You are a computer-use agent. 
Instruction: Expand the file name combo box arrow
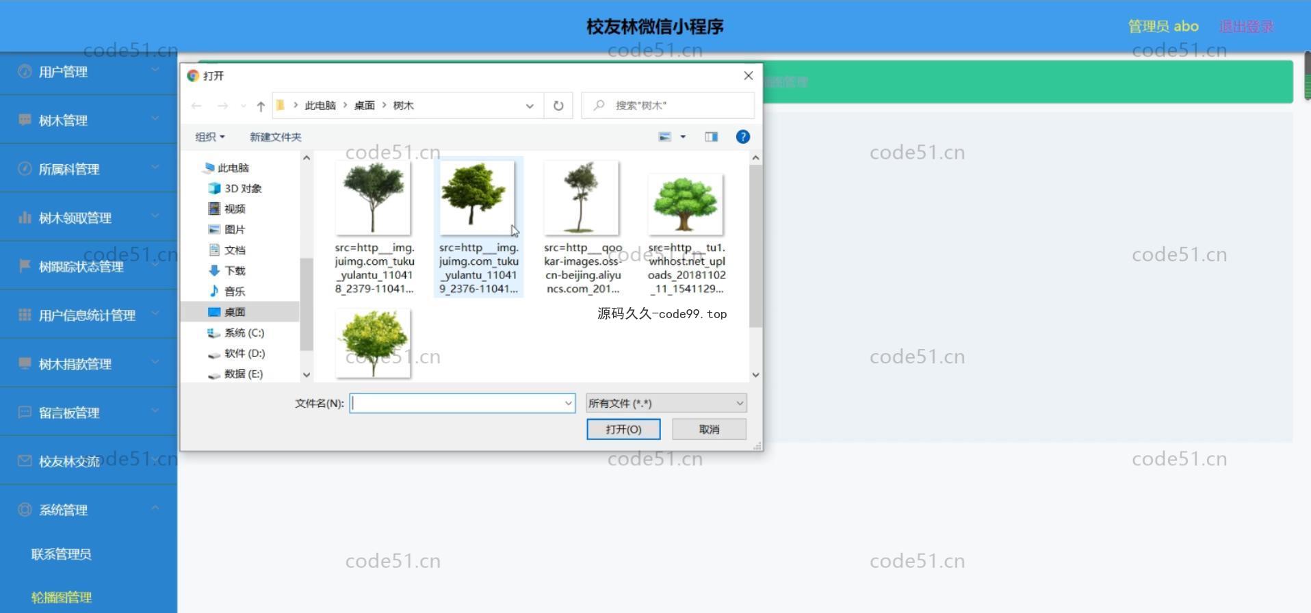coord(568,403)
